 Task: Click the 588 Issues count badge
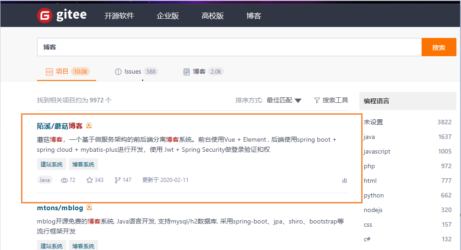tap(151, 72)
